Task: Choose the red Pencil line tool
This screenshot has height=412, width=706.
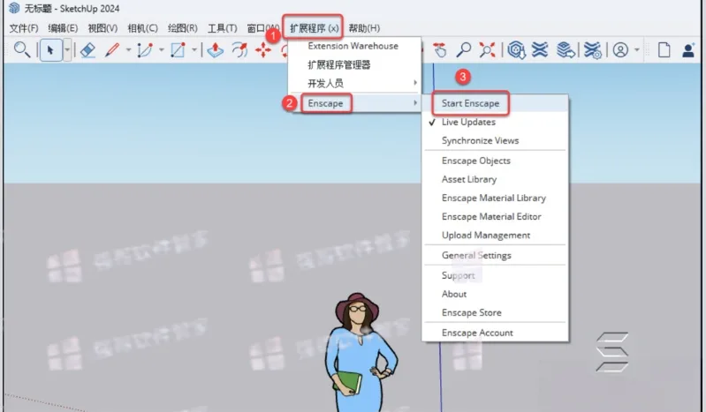Action: pyautogui.click(x=112, y=50)
